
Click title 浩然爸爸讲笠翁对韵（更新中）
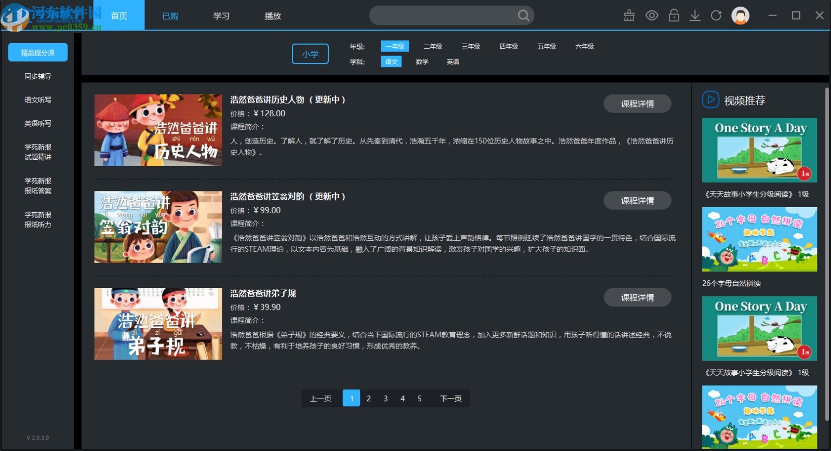point(288,197)
